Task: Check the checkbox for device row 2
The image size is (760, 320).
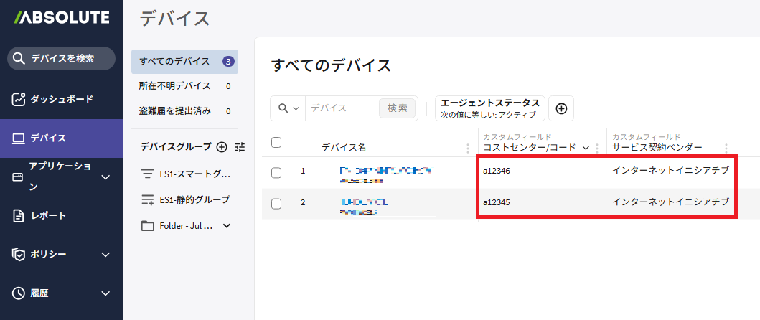Action: pos(276,203)
